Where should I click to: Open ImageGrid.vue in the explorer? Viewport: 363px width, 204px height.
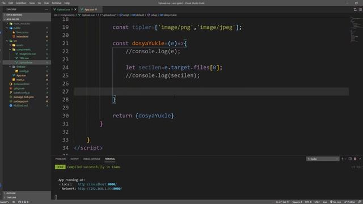(27, 54)
